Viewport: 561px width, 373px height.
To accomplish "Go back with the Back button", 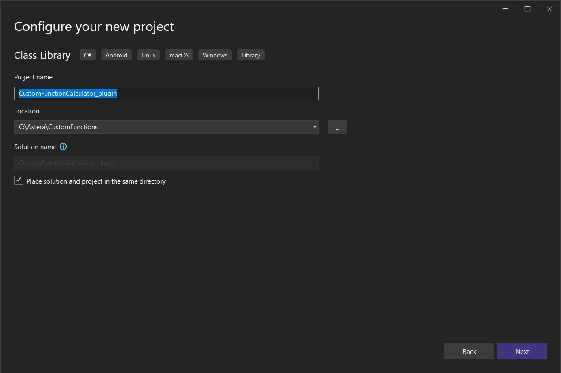I will coord(469,351).
